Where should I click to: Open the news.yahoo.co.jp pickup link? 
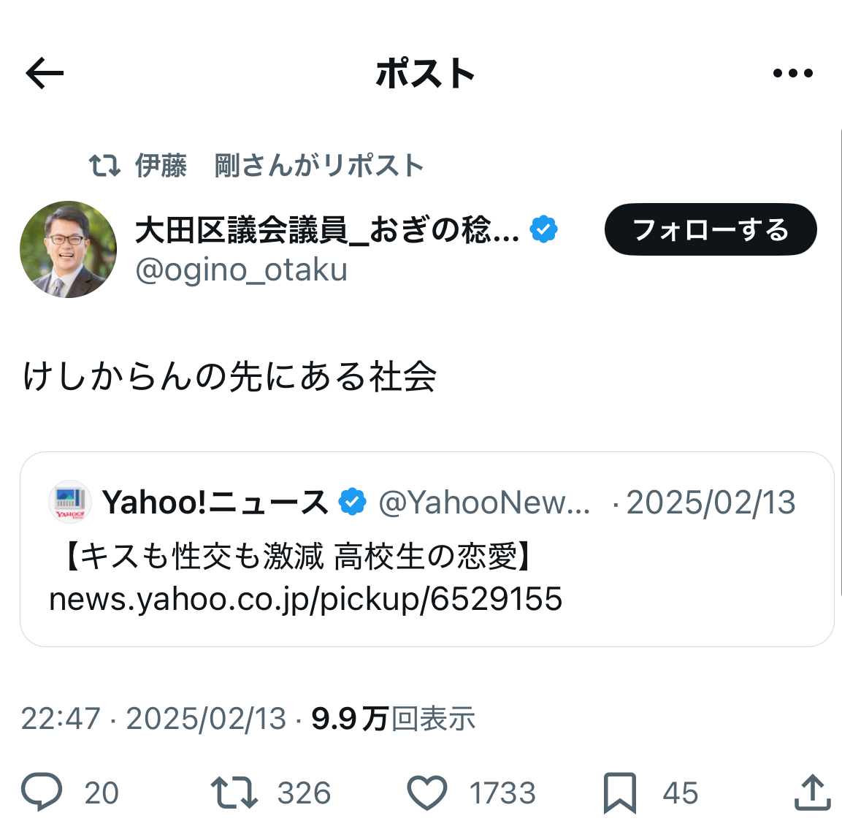[305, 599]
